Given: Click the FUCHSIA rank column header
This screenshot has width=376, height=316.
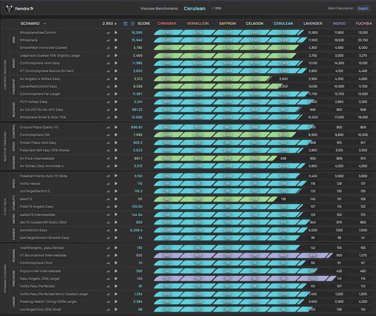Looking at the screenshot, I should [x=364, y=24].
